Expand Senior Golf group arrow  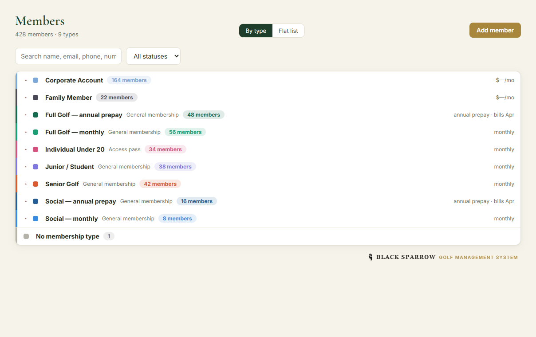click(26, 184)
